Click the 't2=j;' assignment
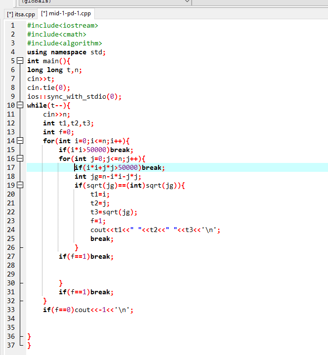The width and height of the screenshot is (328, 355). (100, 203)
